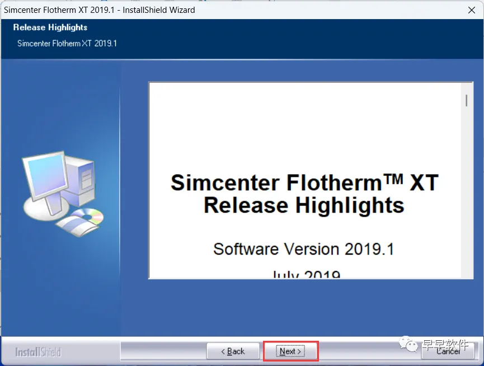The width and height of the screenshot is (484, 366).
Task: Click the 'Release Highlights' header text
Action: tap(50, 27)
